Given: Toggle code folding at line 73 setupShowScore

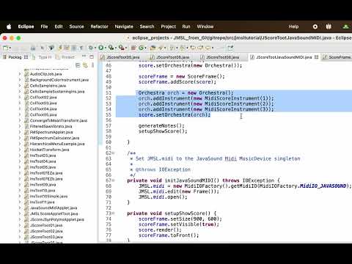Looking at the screenshot, I should point(114,213).
